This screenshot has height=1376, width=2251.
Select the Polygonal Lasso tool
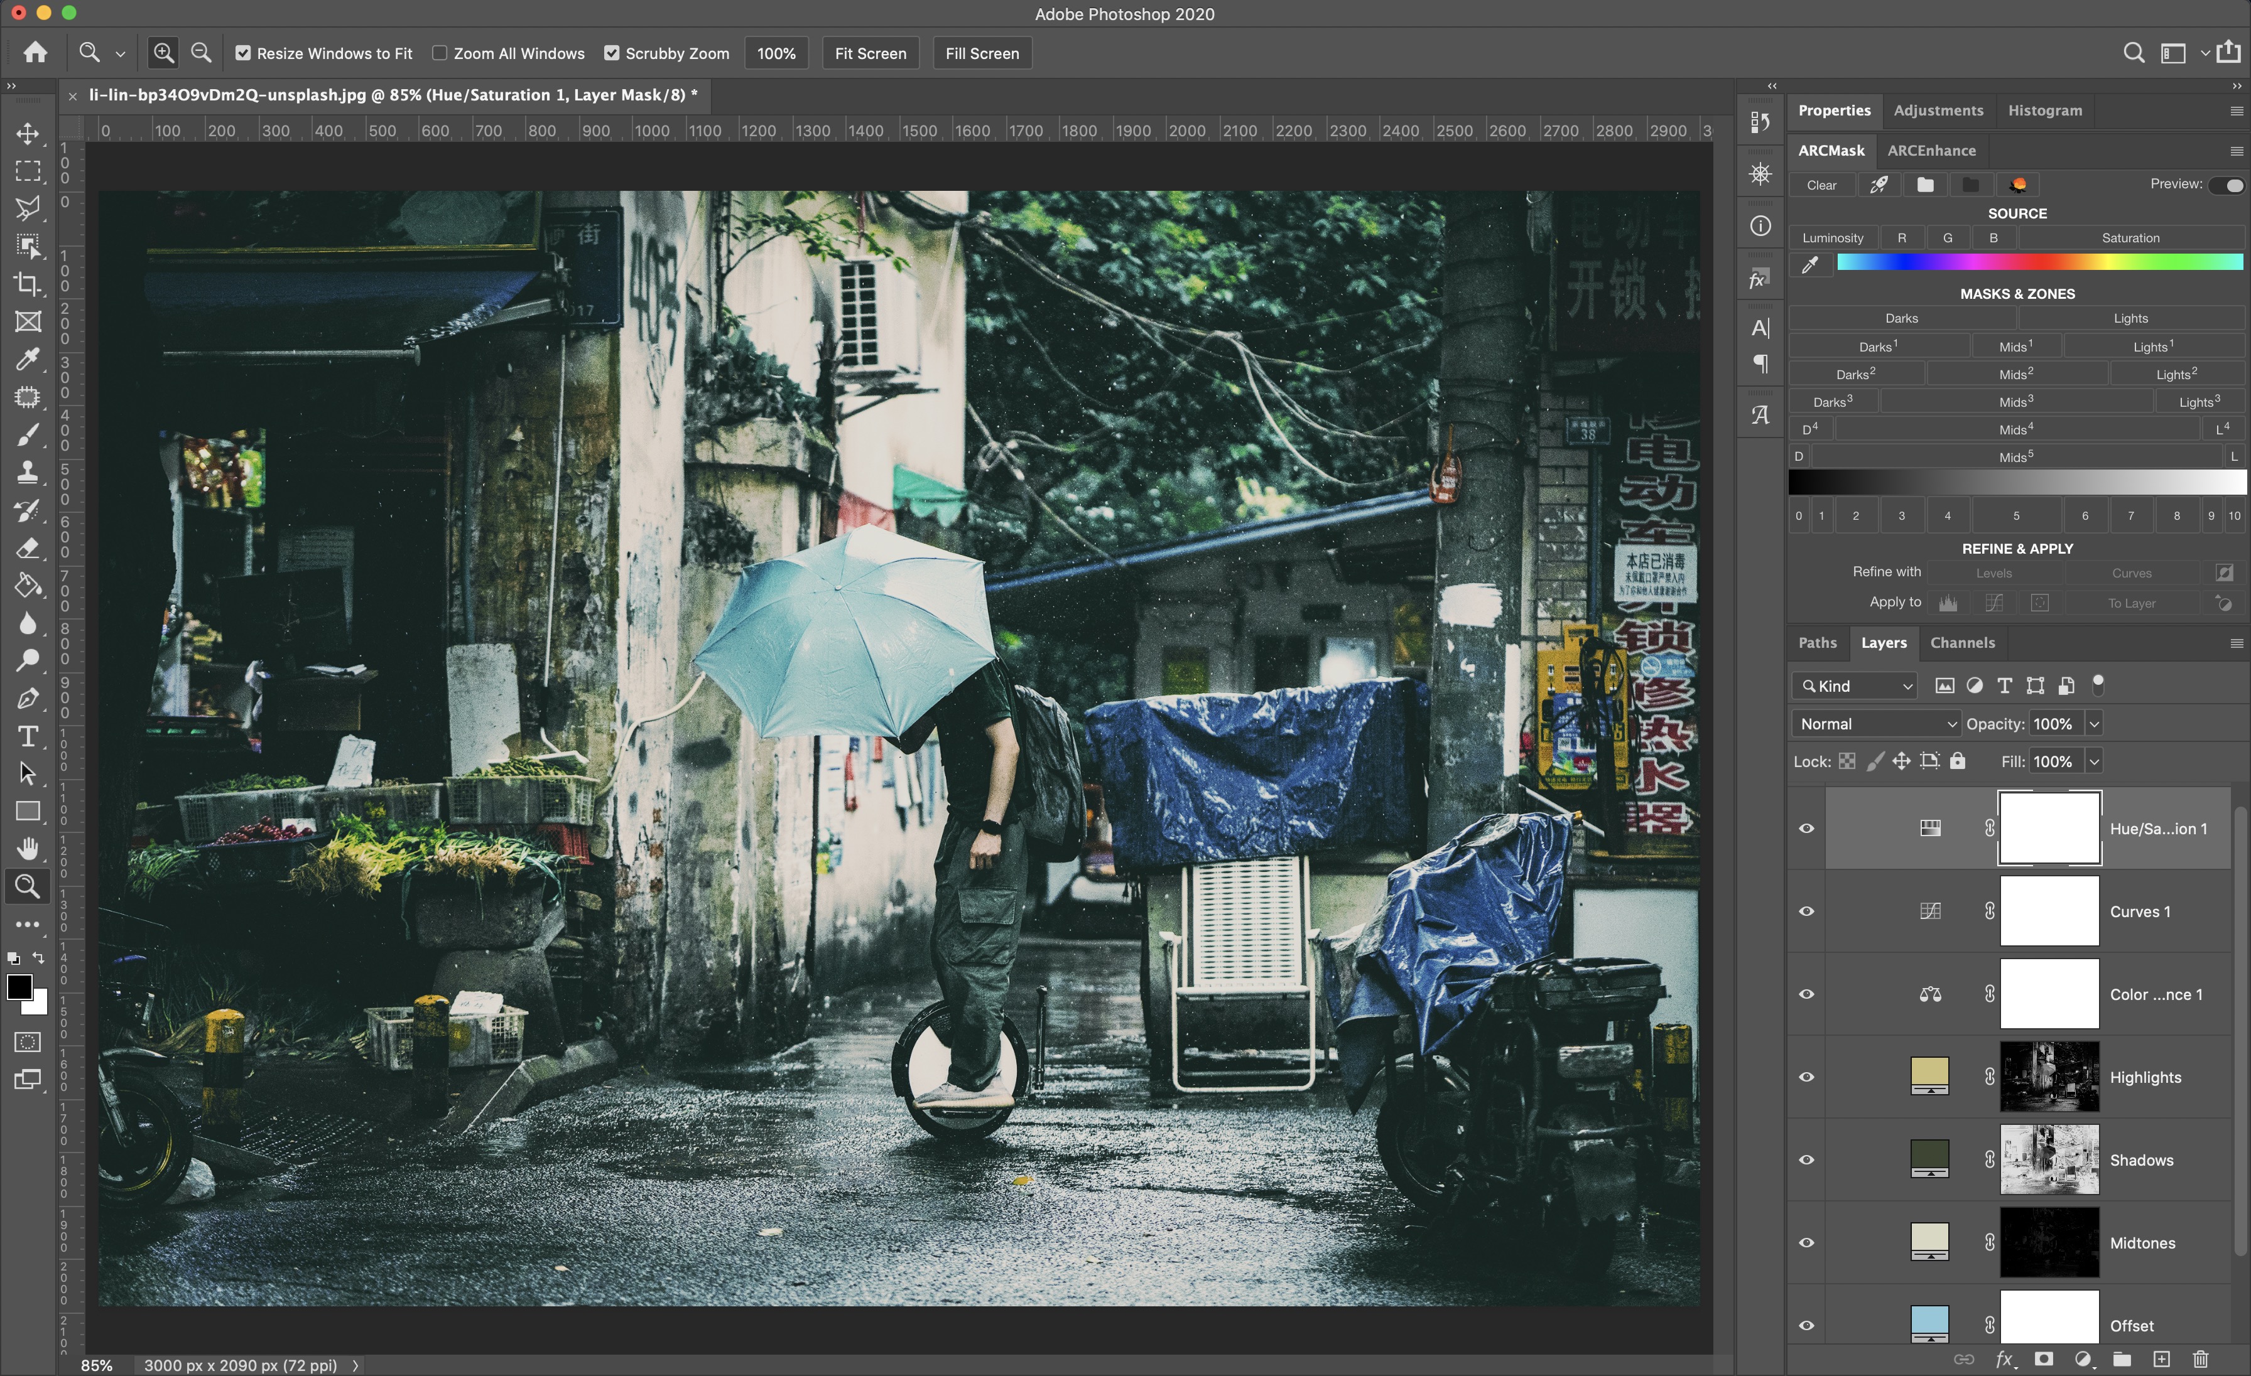click(28, 208)
